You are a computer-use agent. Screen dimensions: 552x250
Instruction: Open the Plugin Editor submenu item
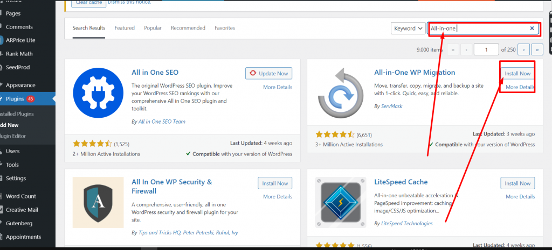tap(13, 136)
